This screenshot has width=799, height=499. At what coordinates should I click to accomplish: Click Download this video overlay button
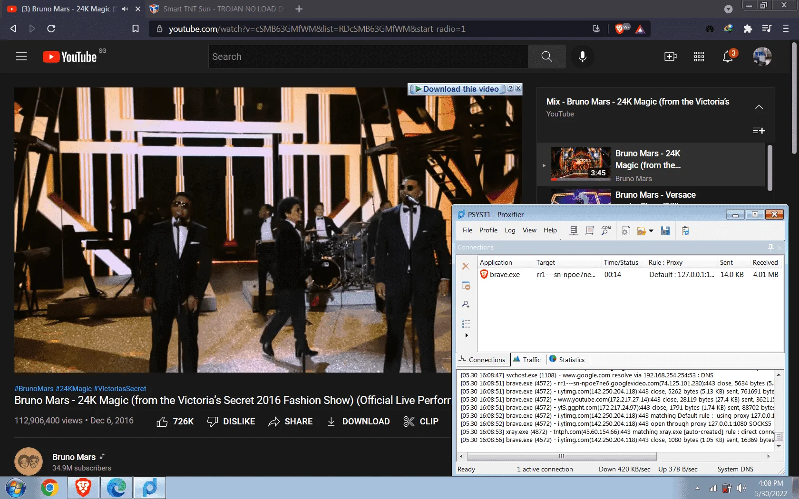[457, 89]
